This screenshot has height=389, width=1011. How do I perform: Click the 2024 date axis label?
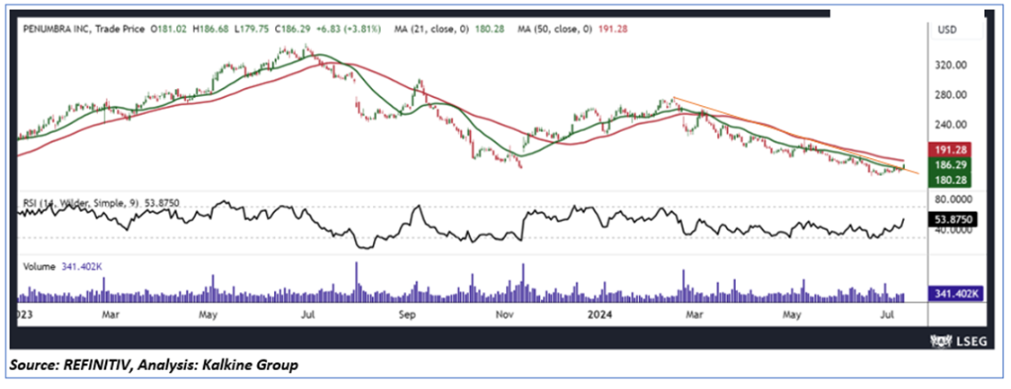601,315
